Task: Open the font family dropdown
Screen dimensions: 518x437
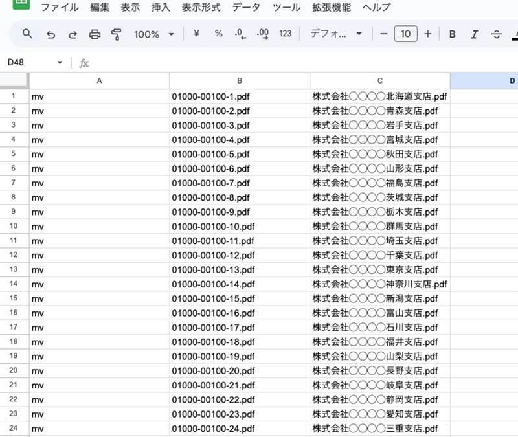Action: coord(335,34)
